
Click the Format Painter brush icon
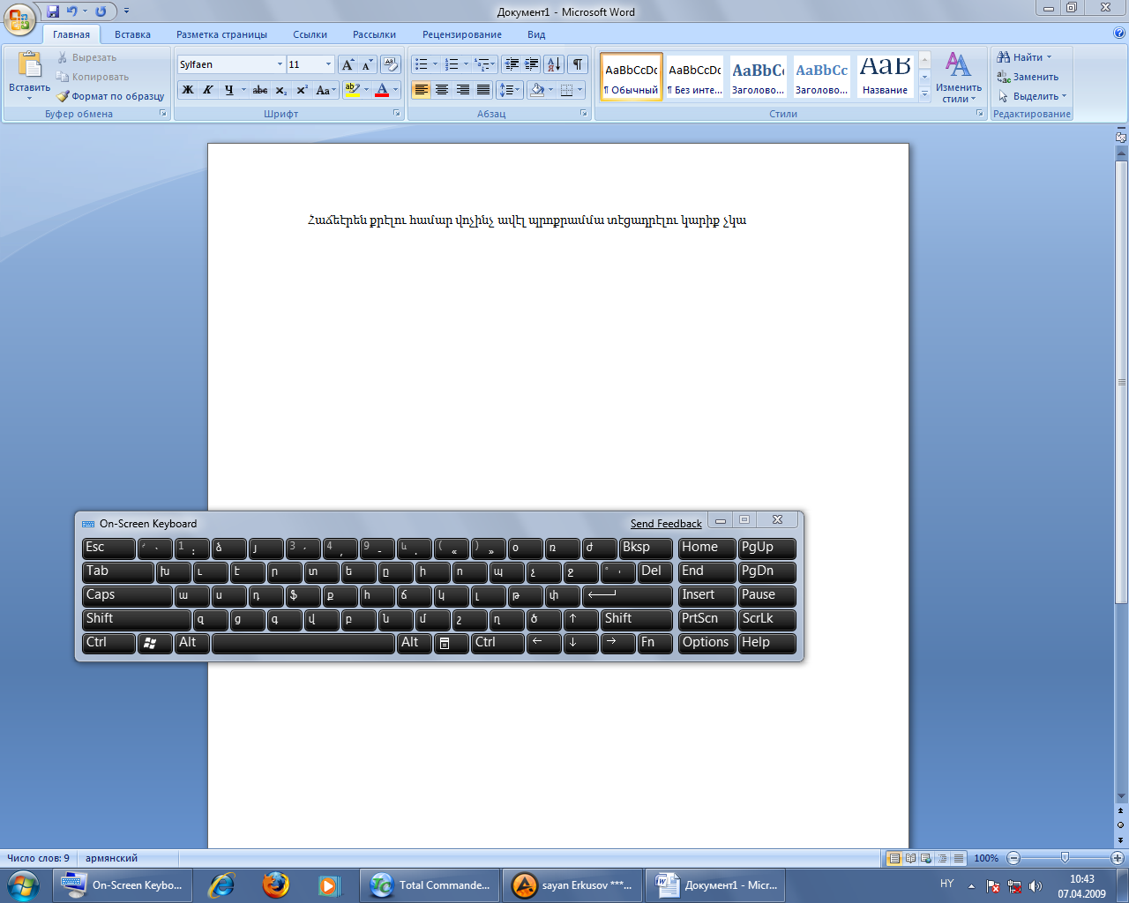tap(63, 96)
